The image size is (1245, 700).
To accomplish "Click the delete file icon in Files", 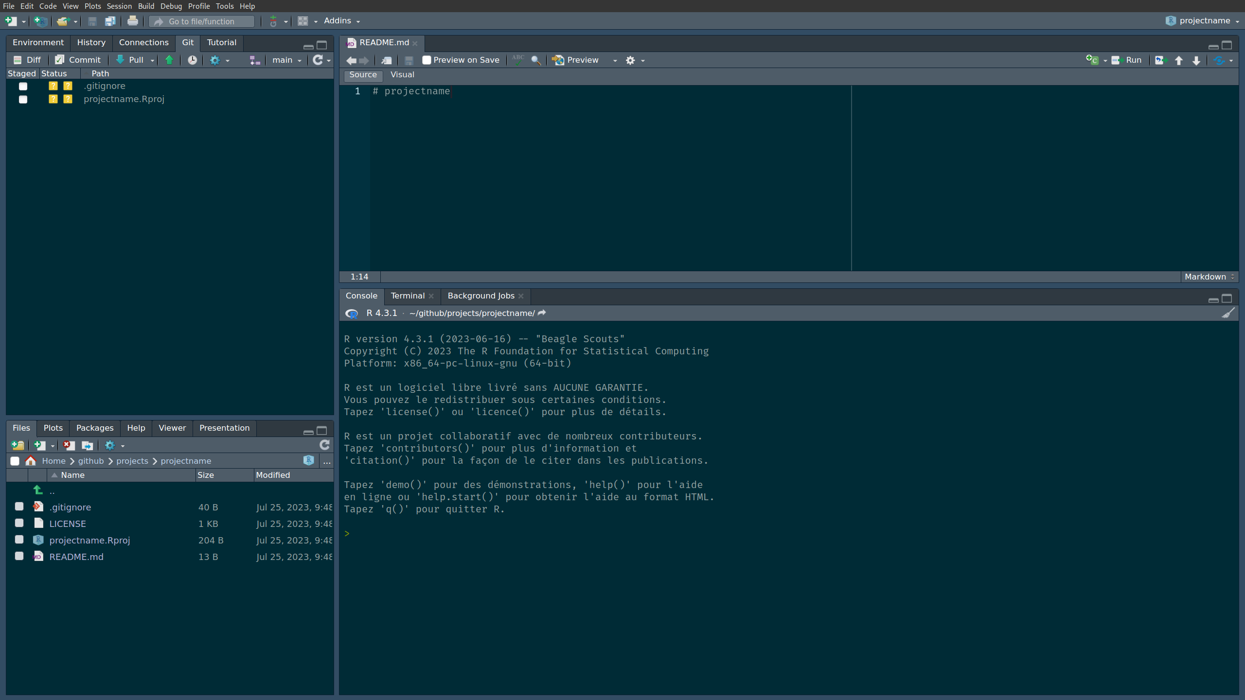I will (69, 445).
